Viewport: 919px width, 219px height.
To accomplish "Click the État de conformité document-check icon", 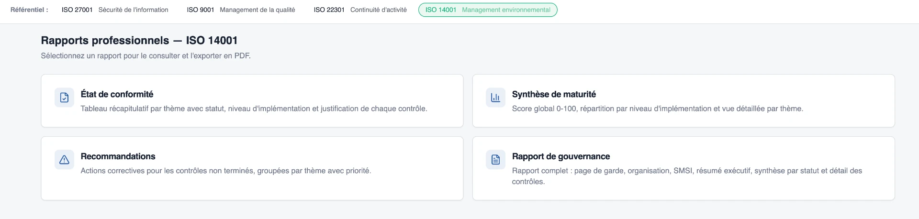I will click(64, 98).
